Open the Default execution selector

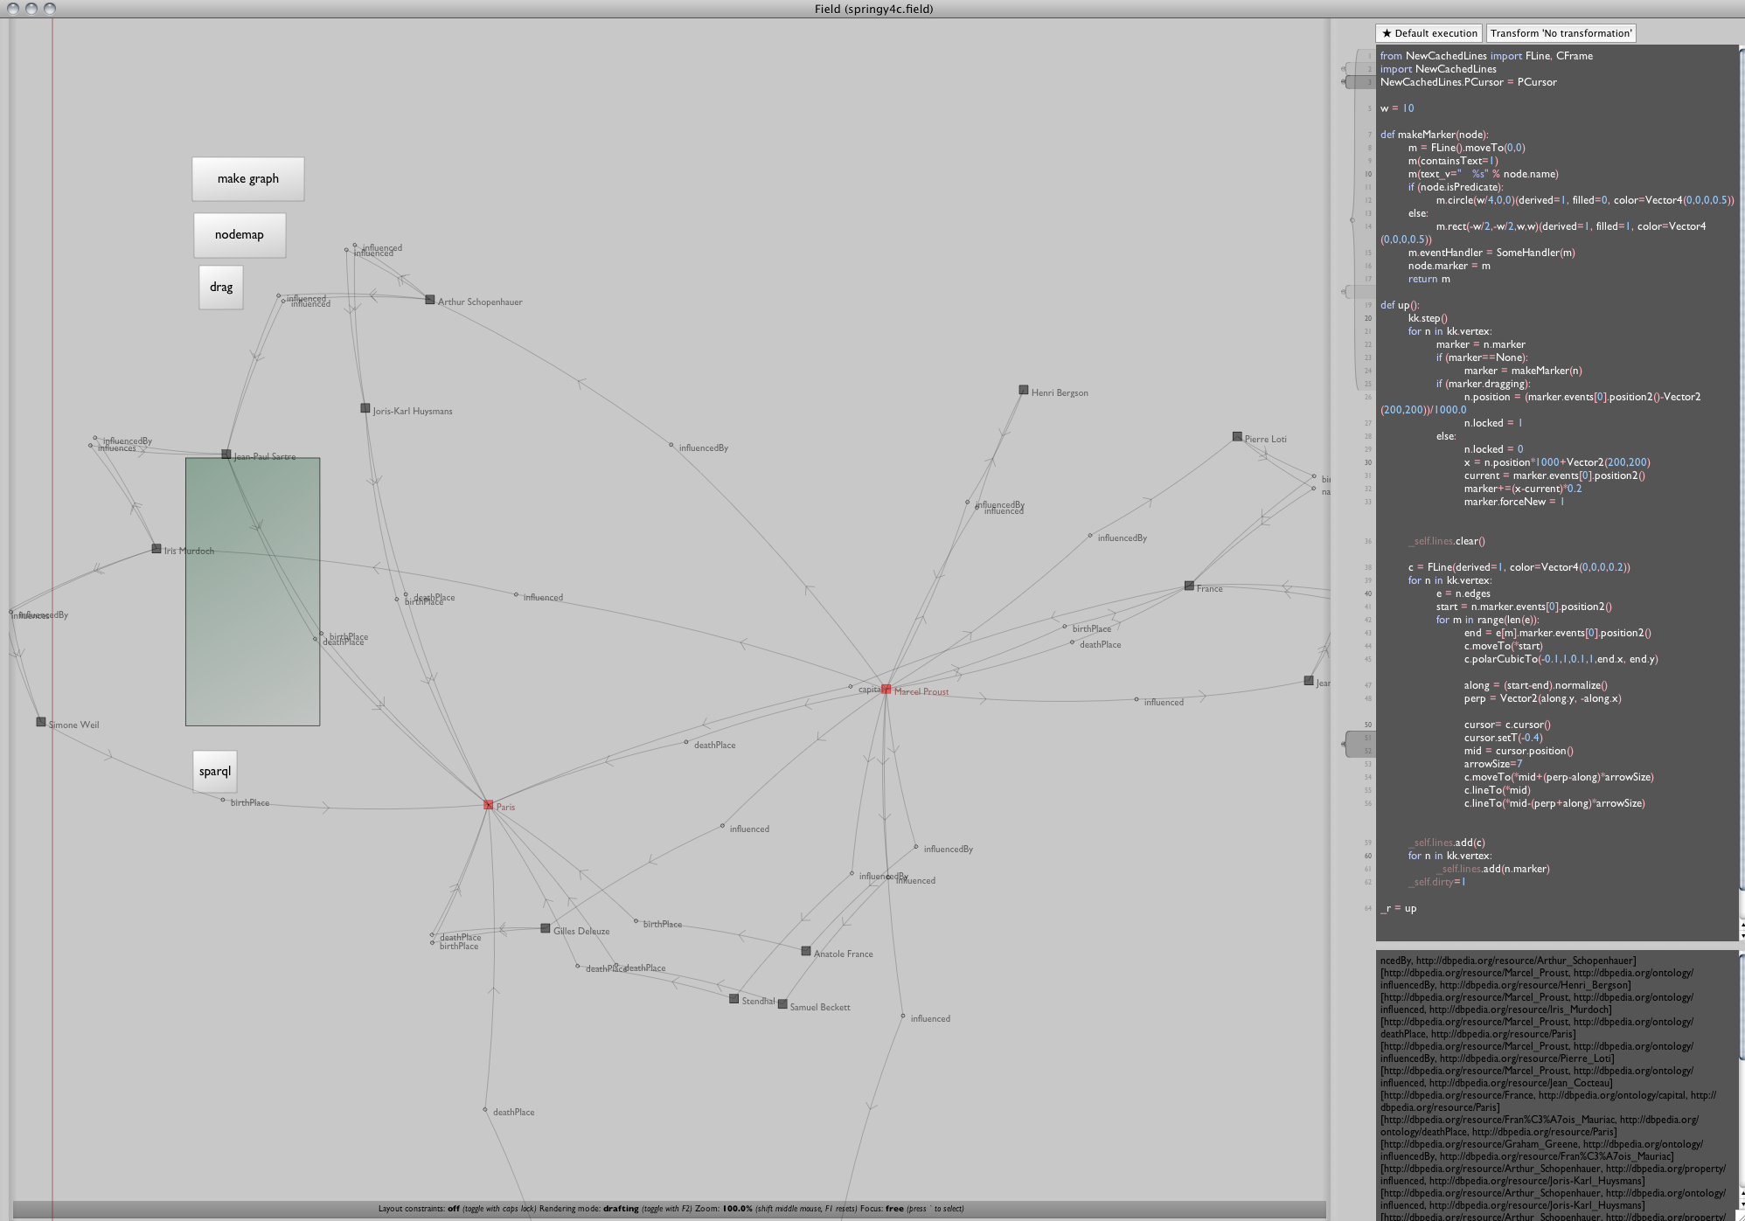(x=1429, y=33)
